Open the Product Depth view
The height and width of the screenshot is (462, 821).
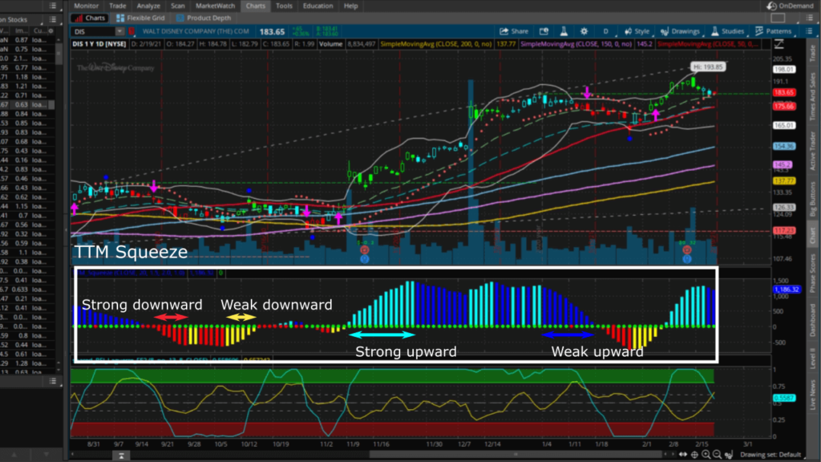pyautogui.click(x=204, y=18)
